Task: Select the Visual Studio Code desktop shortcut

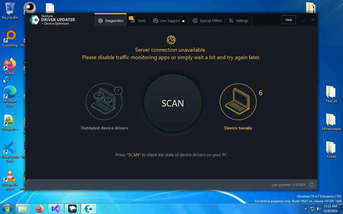Action: pyautogui.click(x=10, y=152)
